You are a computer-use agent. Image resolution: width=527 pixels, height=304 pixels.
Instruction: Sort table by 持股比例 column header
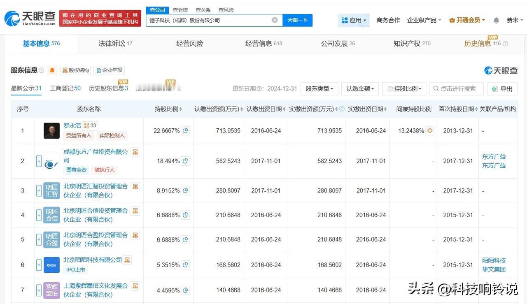tap(168, 109)
